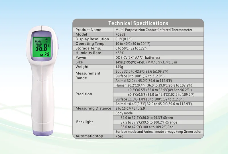
Task: Click 'Surface ±1.0°C' precision row
Action: 158,99
